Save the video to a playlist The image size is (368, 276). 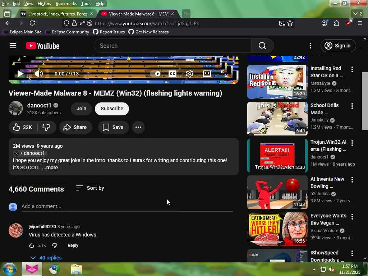click(113, 127)
